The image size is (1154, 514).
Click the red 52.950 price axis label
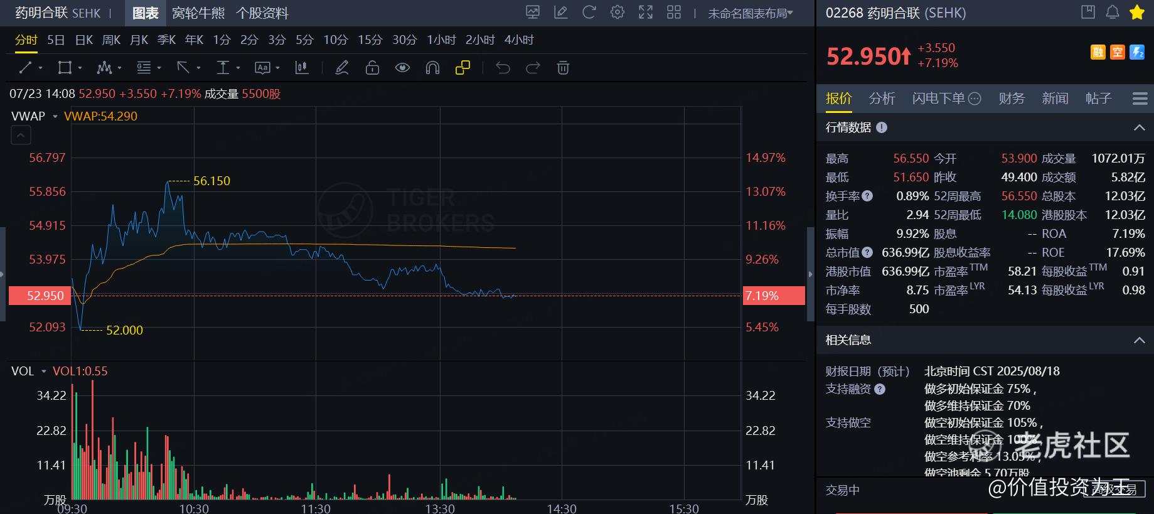click(x=39, y=296)
